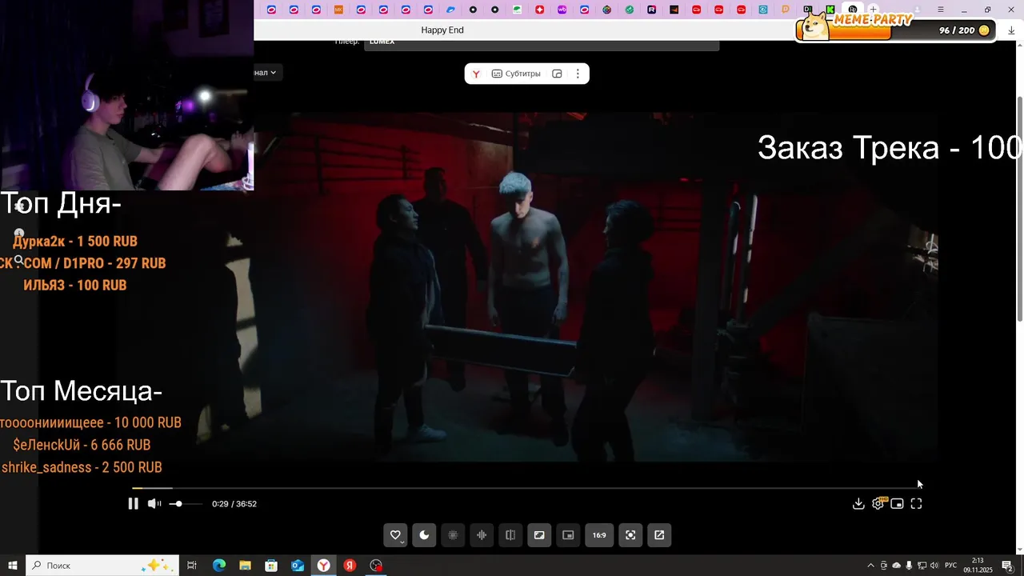
Task: Click the pop-out window icon in the overlay bar
Action: [557, 74]
